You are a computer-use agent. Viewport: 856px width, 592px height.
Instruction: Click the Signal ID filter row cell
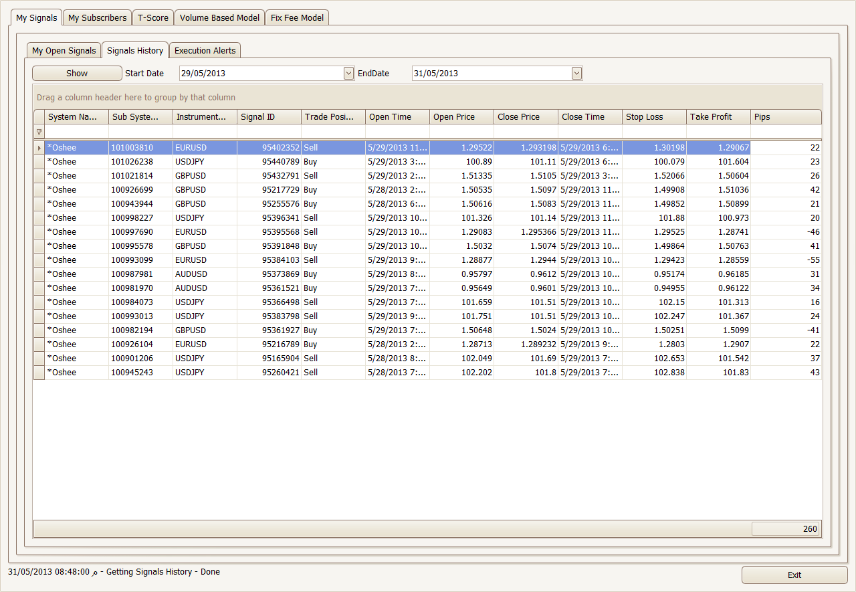269,132
